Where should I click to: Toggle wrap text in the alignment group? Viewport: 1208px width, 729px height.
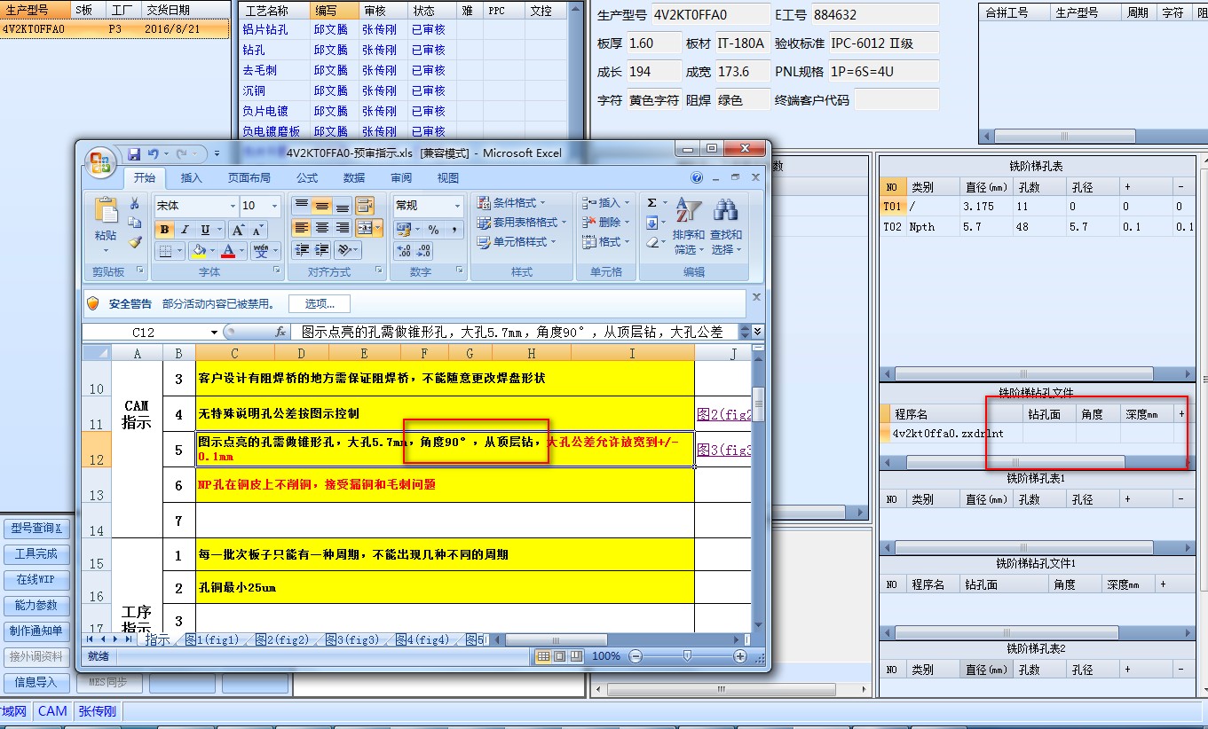tap(365, 206)
